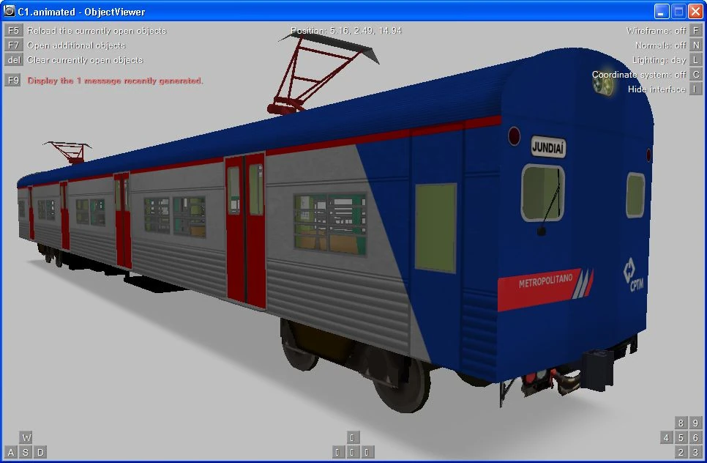
Task: Click the numpad 6 key
Action: pyautogui.click(x=695, y=437)
